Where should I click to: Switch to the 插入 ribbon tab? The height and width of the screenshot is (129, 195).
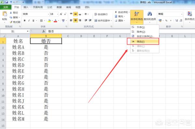click(x=26, y=7)
